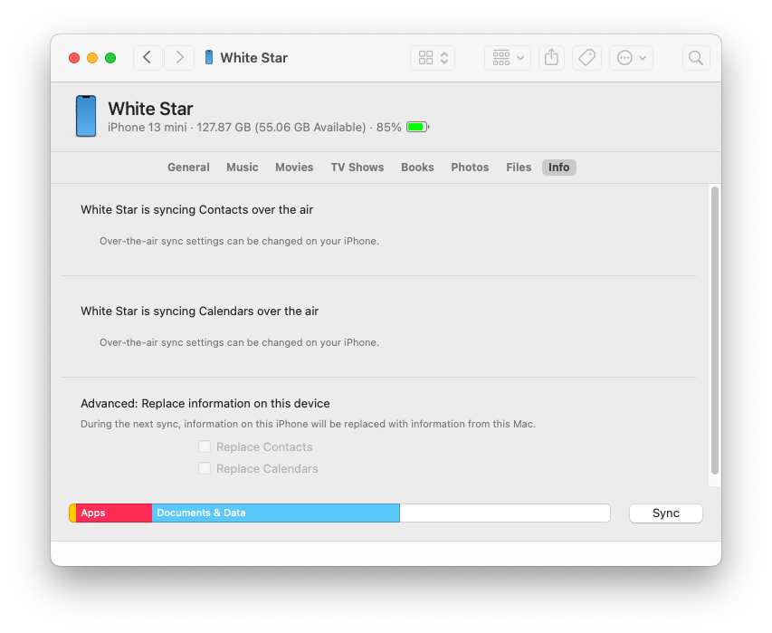This screenshot has width=772, height=633.
Task: Tick the Replace Calendars checkbox
Action: [205, 468]
